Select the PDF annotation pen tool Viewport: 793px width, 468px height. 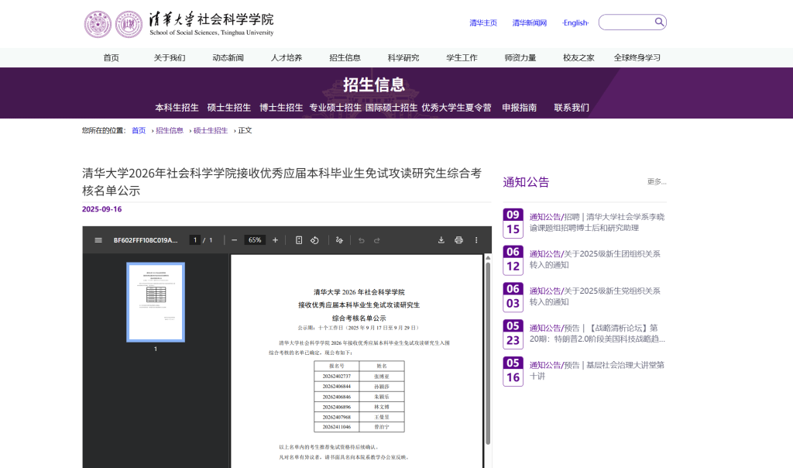click(338, 240)
